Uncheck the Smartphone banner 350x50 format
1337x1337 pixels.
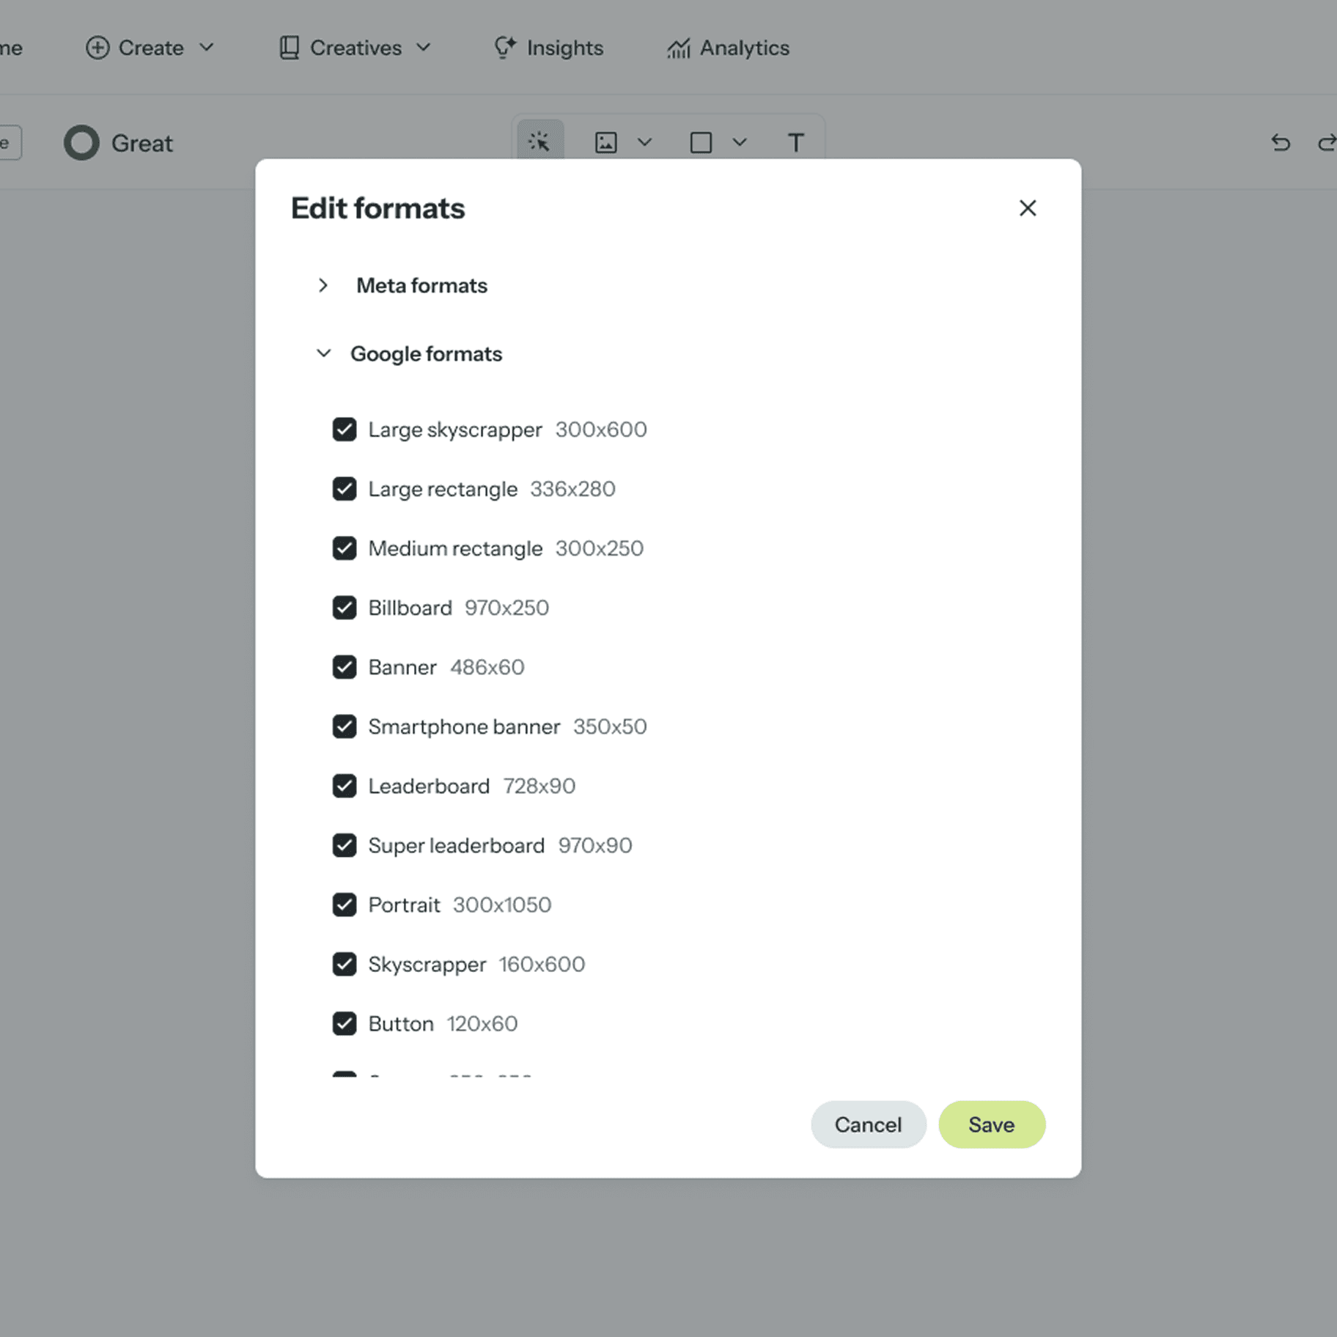(x=345, y=726)
